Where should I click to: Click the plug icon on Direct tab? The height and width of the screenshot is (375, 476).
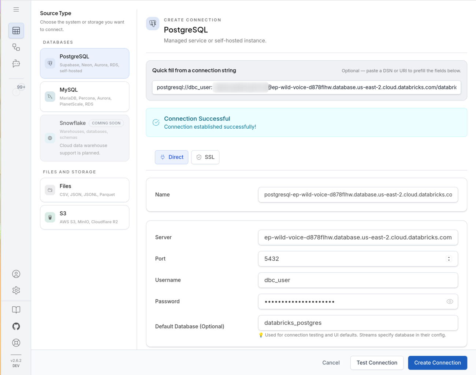(x=163, y=157)
